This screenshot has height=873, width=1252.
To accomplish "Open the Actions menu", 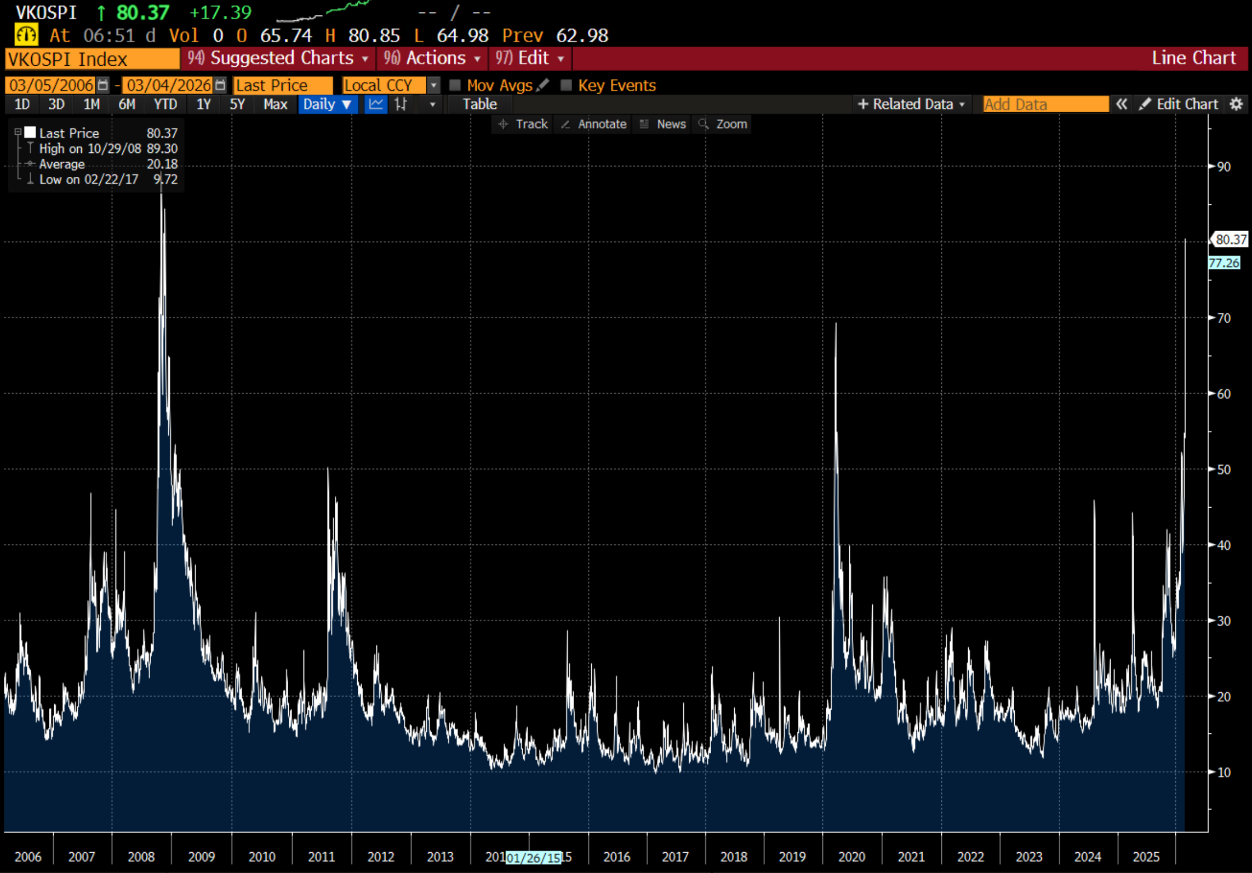I will (x=432, y=58).
